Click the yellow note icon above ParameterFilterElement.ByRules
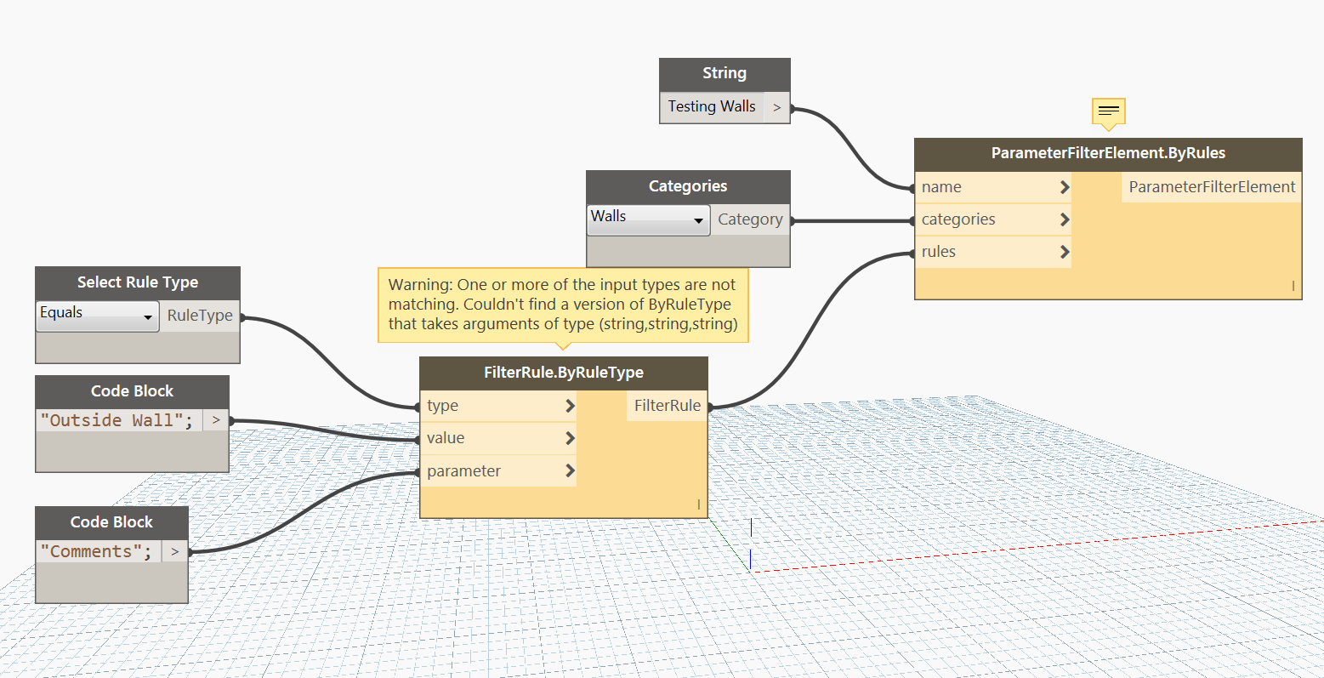1324x678 pixels. [x=1108, y=111]
